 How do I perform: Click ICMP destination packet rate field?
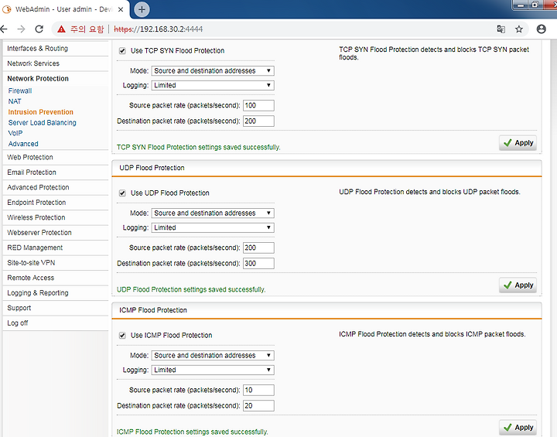pyautogui.click(x=258, y=406)
